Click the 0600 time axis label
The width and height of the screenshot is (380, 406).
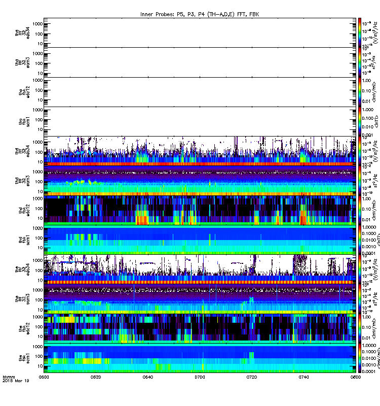(44, 377)
